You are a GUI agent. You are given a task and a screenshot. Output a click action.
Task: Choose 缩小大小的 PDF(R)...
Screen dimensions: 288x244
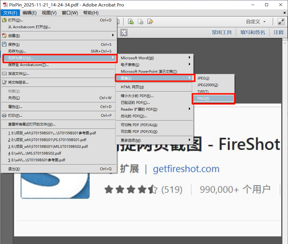point(155,96)
